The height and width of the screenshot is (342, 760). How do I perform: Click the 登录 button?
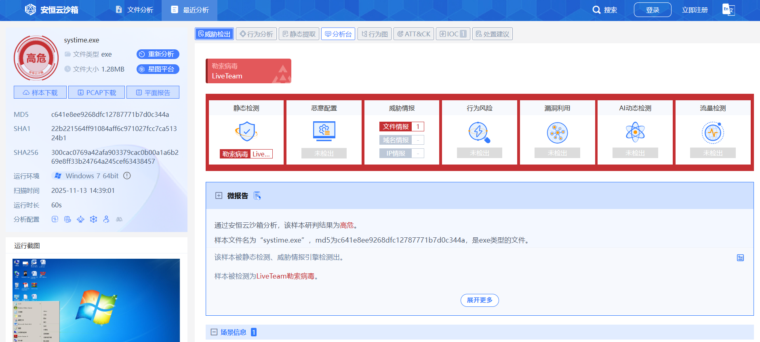(653, 10)
